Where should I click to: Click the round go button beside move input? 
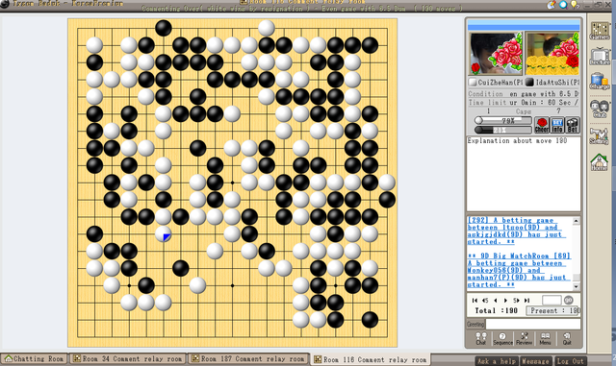tap(569, 300)
